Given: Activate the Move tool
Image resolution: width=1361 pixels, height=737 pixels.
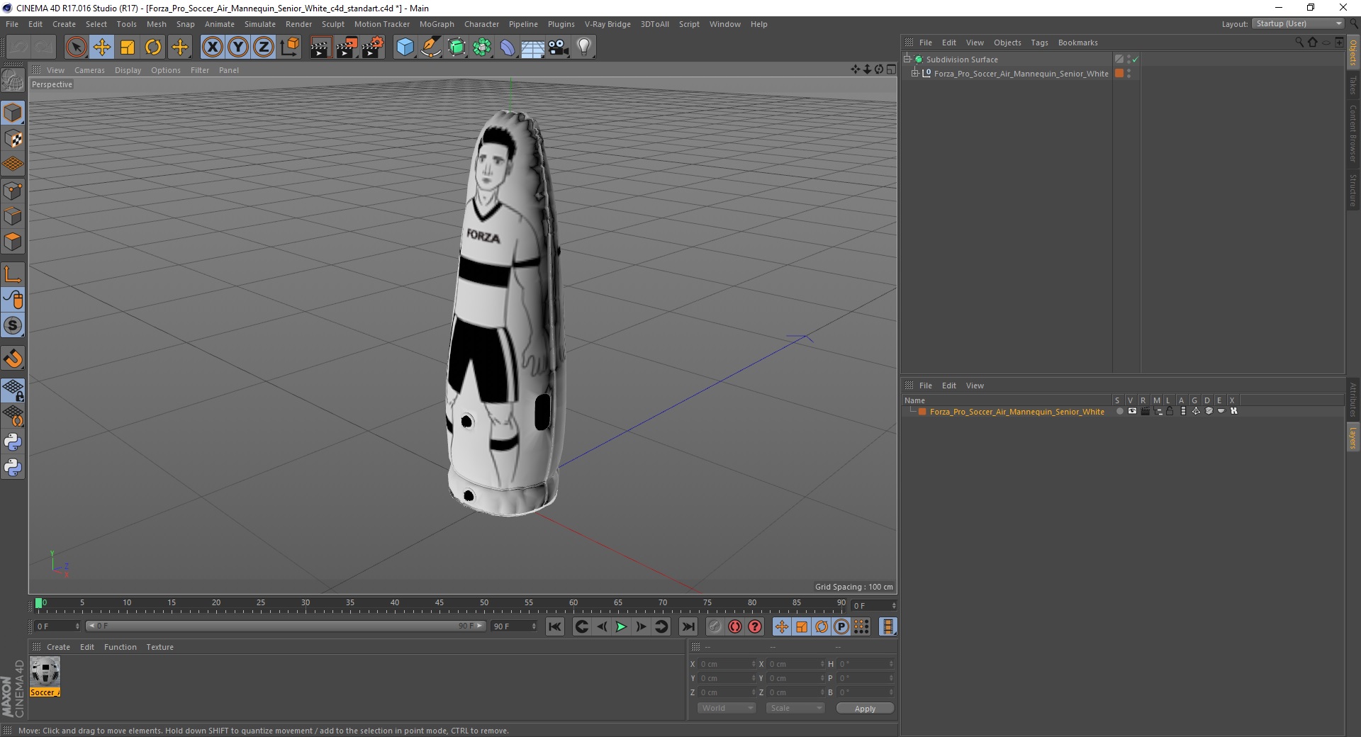Looking at the screenshot, I should coord(101,47).
